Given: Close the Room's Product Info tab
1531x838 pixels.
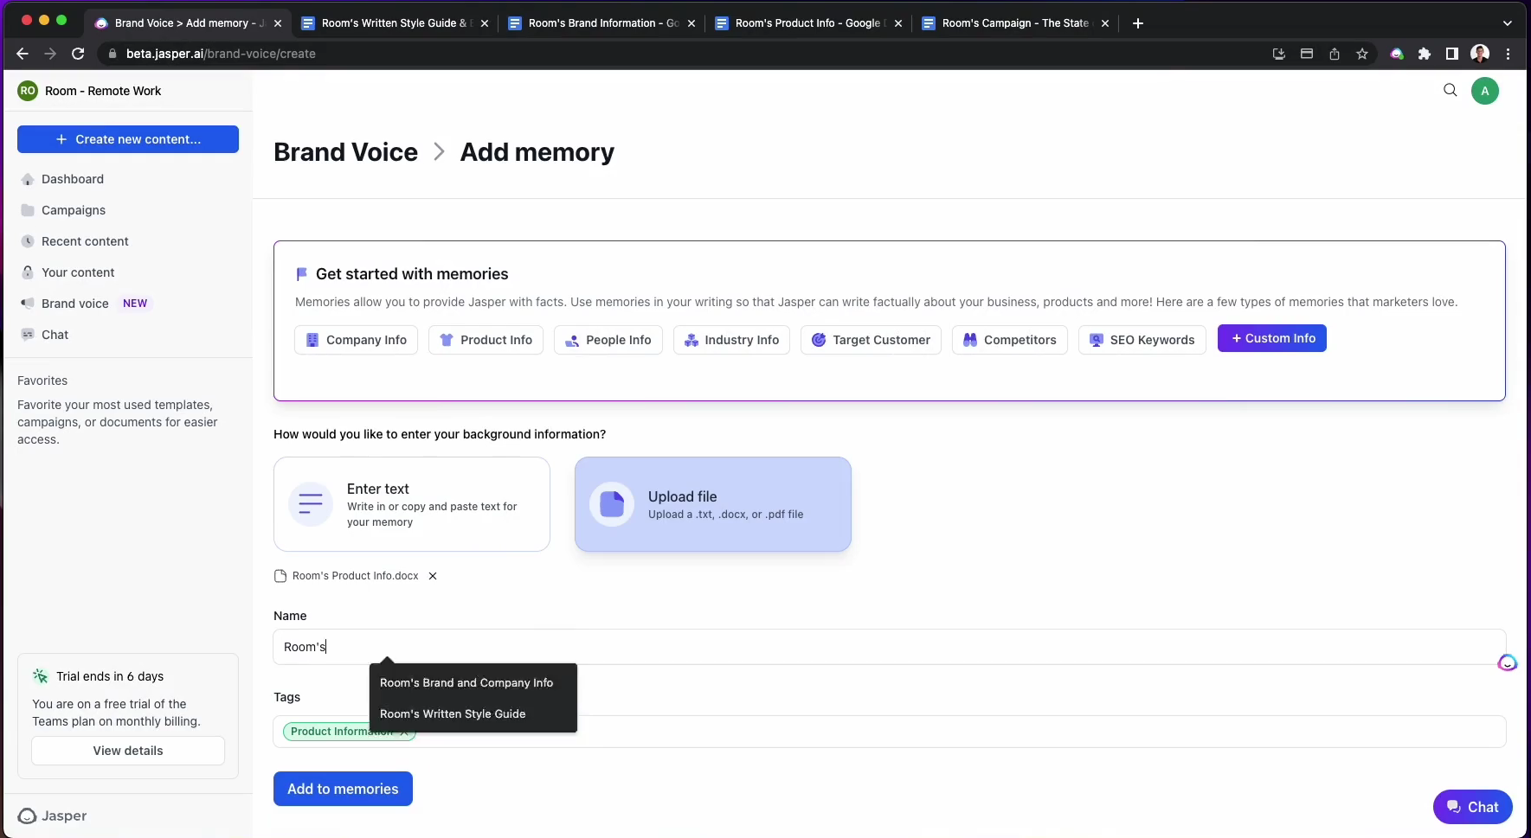Looking at the screenshot, I should coord(898,23).
